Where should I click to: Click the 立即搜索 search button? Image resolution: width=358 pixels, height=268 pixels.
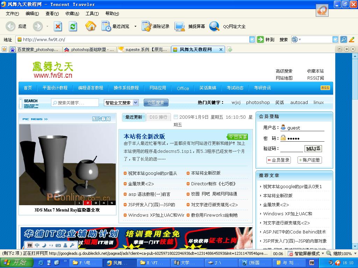pos(156,103)
